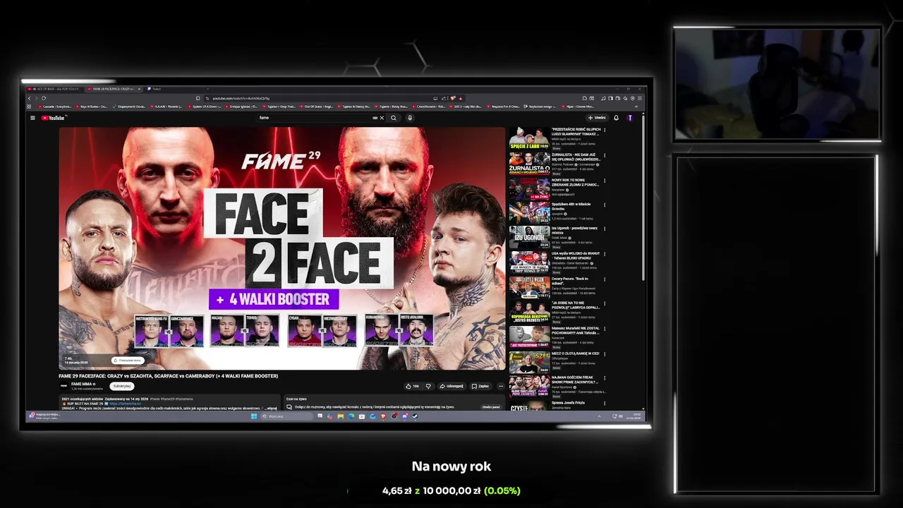Run the search with the magnifier button
Viewport: 903px width, 508px height.
click(x=394, y=118)
